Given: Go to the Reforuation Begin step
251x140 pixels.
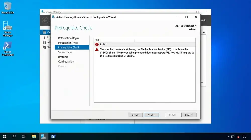Looking at the screenshot, I should coord(68,38).
